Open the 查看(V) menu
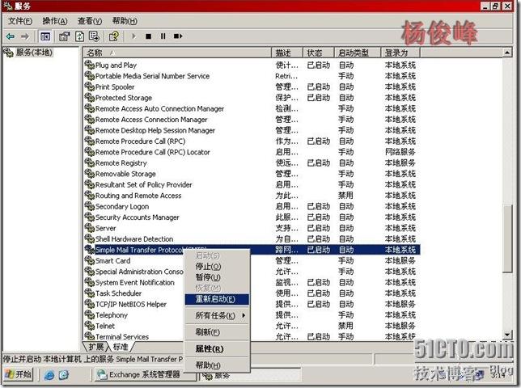Viewport: 521px width, 388px height. pyautogui.click(x=90, y=21)
